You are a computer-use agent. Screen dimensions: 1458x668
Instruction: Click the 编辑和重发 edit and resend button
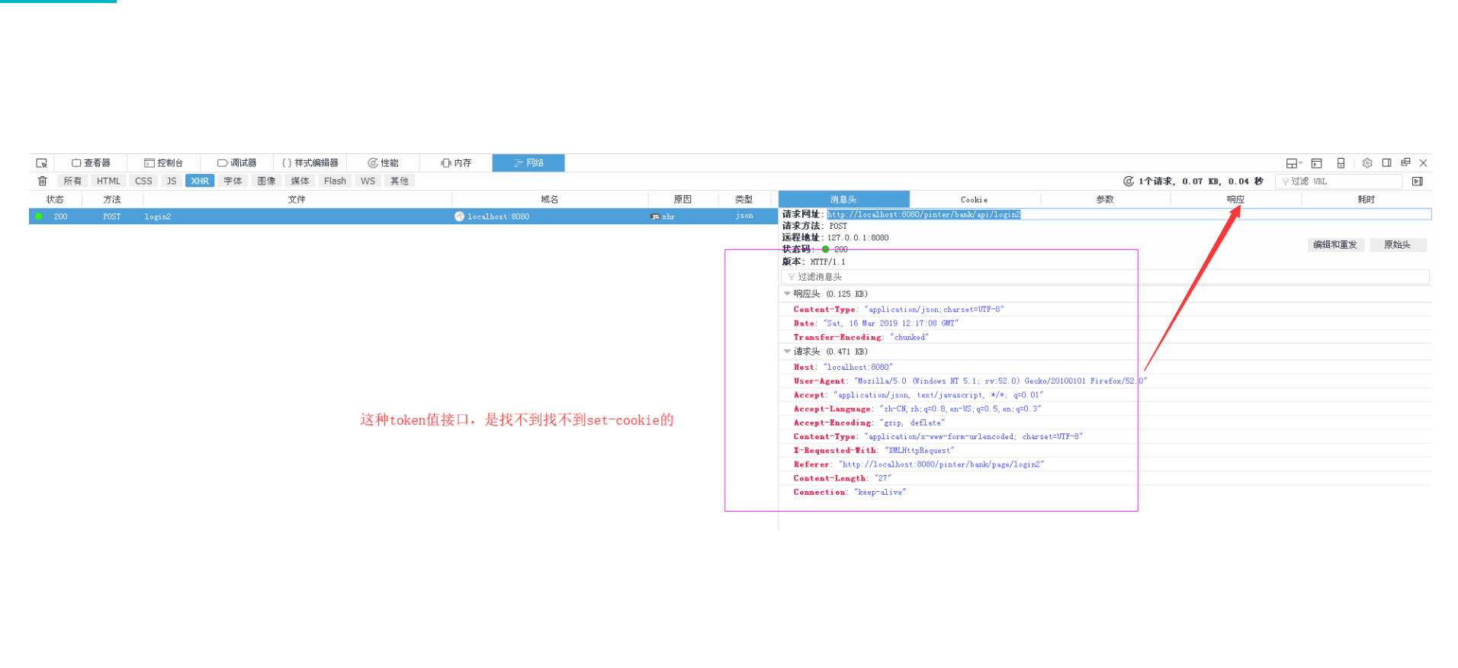point(1335,245)
